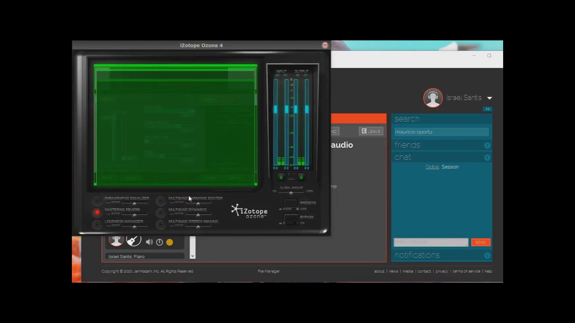Close the iZotope Ozone 4 window
This screenshot has width=575, height=323.
pyautogui.click(x=325, y=45)
